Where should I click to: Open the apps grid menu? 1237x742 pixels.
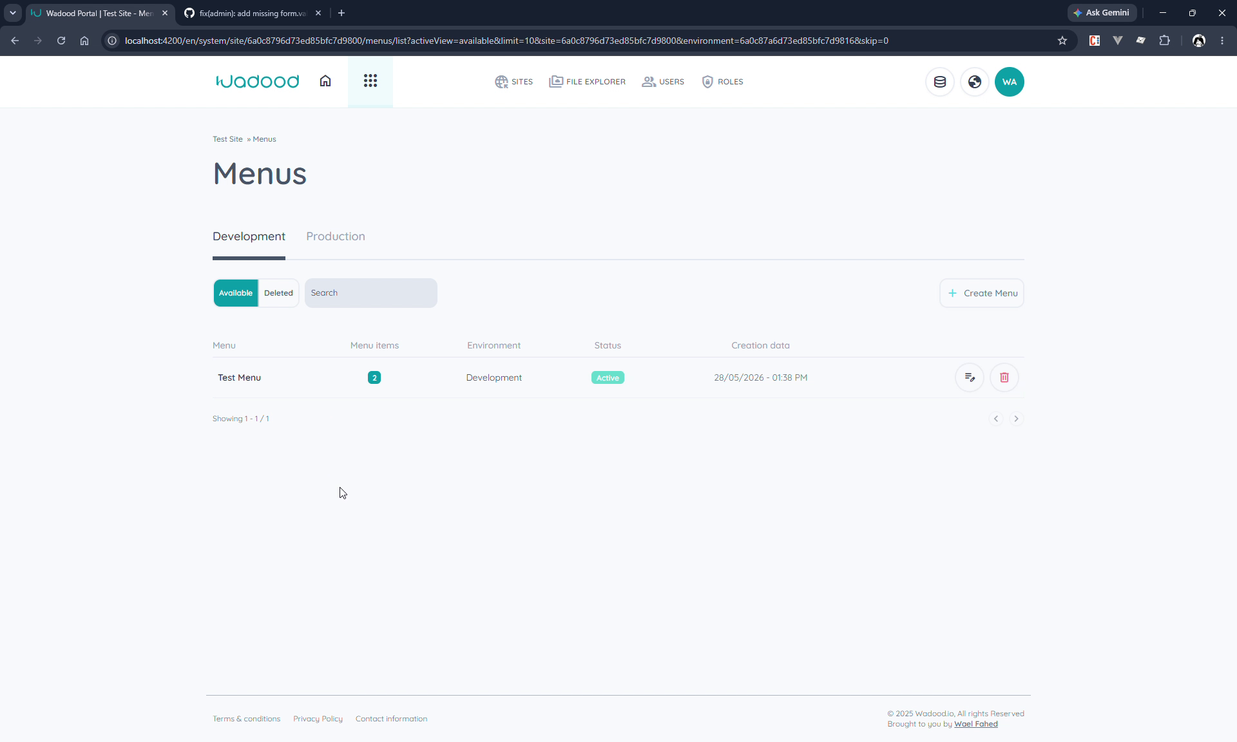click(370, 81)
